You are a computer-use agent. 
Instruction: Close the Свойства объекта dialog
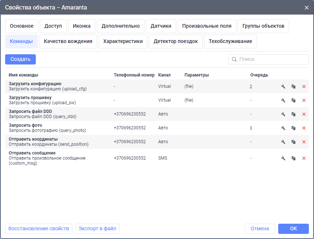(306, 8)
